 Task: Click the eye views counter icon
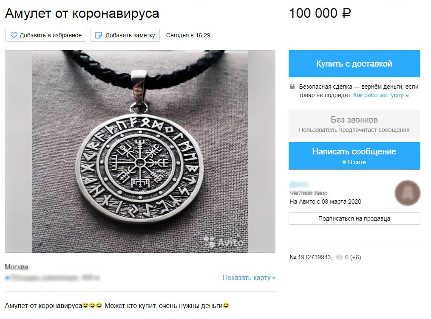tap(339, 257)
